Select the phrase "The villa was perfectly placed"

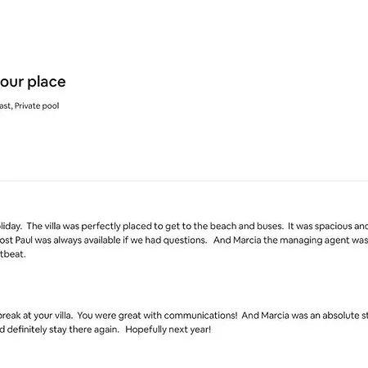point(74,227)
